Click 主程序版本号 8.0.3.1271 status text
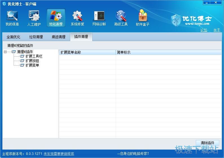Image resolution: width=224 pixels, height=158 pixels. [22, 154]
